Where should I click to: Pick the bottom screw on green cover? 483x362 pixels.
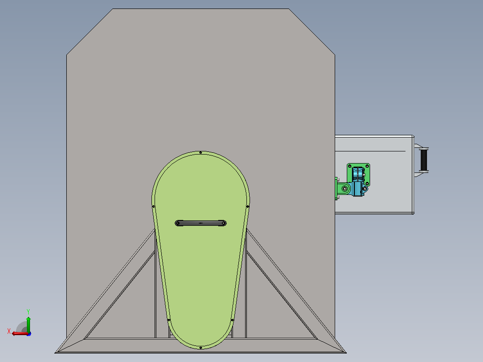click(x=201, y=348)
